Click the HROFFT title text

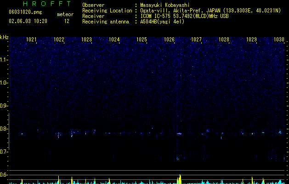click(47, 4)
